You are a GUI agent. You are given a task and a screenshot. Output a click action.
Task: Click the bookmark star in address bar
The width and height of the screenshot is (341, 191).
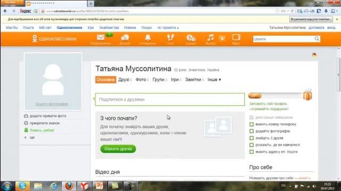pyautogui.click(x=277, y=11)
